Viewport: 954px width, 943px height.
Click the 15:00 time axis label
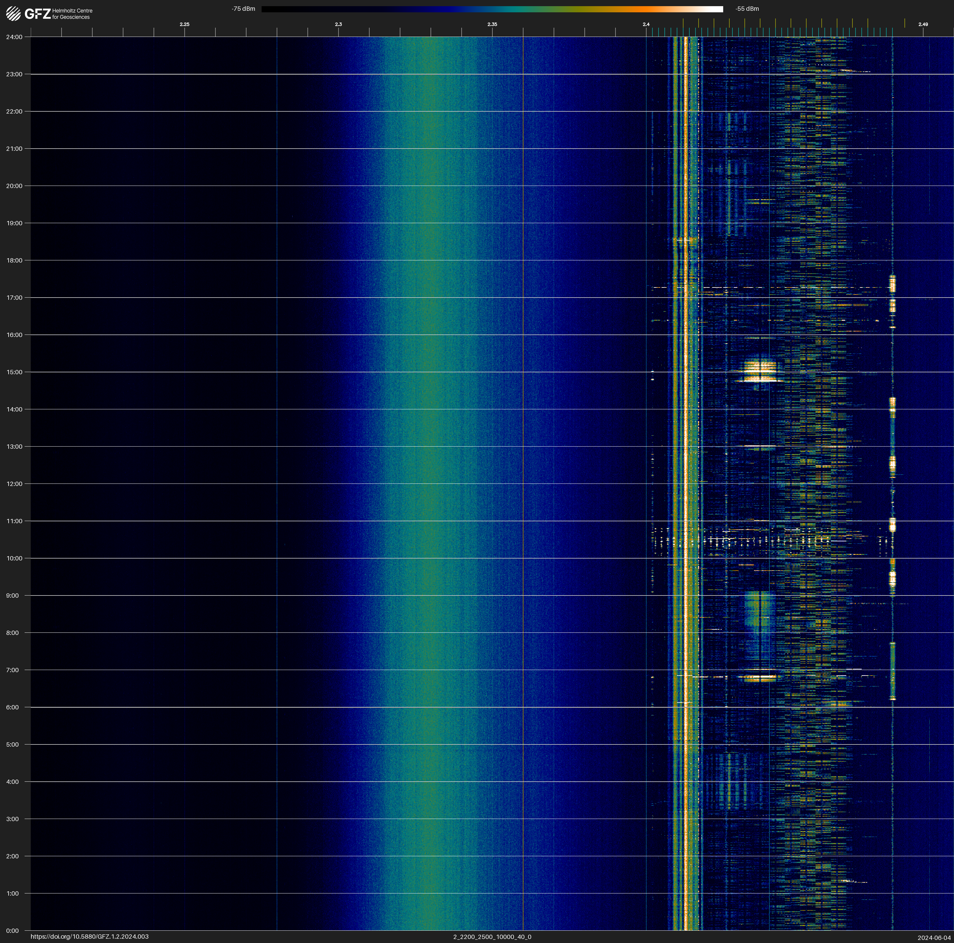pyautogui.click(x=14, y=372)
